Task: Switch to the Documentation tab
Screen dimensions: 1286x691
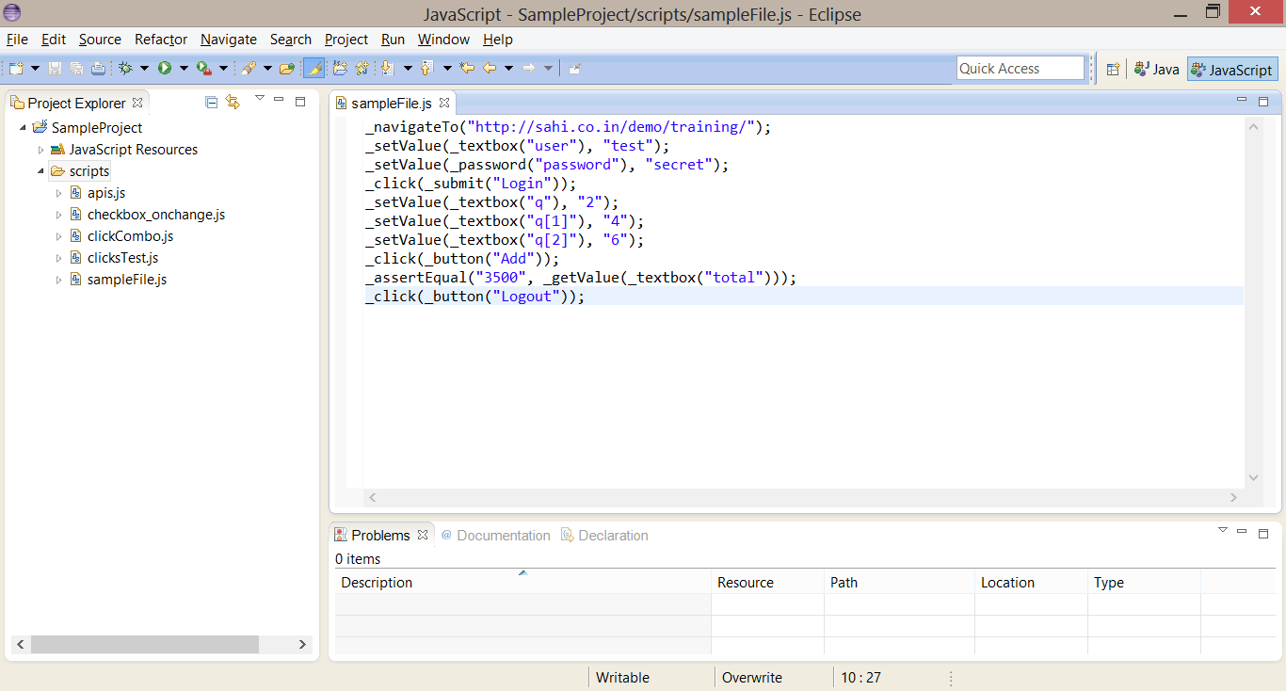Action: (x=503, y=535)
